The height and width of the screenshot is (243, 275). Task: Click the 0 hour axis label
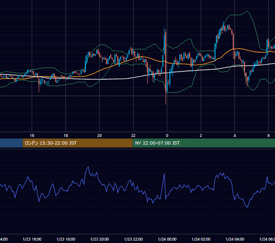click(167, 136)
